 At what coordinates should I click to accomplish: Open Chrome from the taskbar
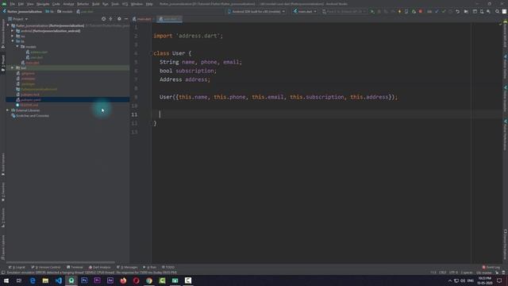[149, 280]
